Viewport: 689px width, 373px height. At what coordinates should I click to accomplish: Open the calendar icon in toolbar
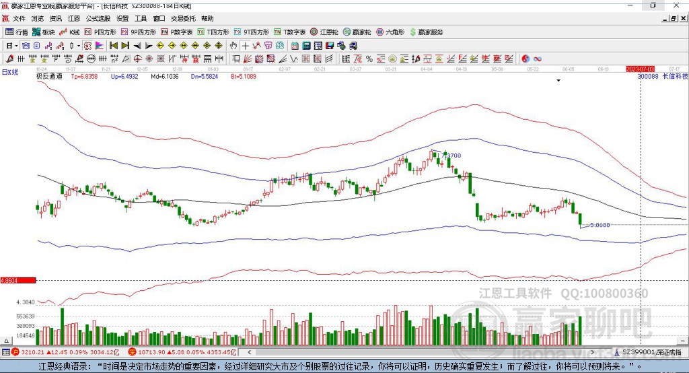(295, 46)
